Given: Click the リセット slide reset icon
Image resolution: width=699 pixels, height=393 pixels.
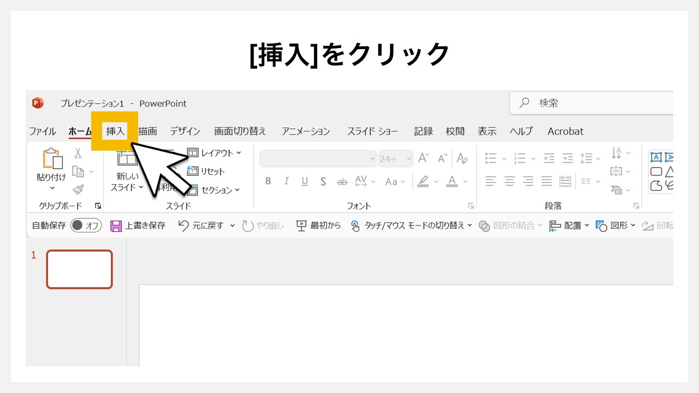Looking at the screenshot, I should pos(194,171).
